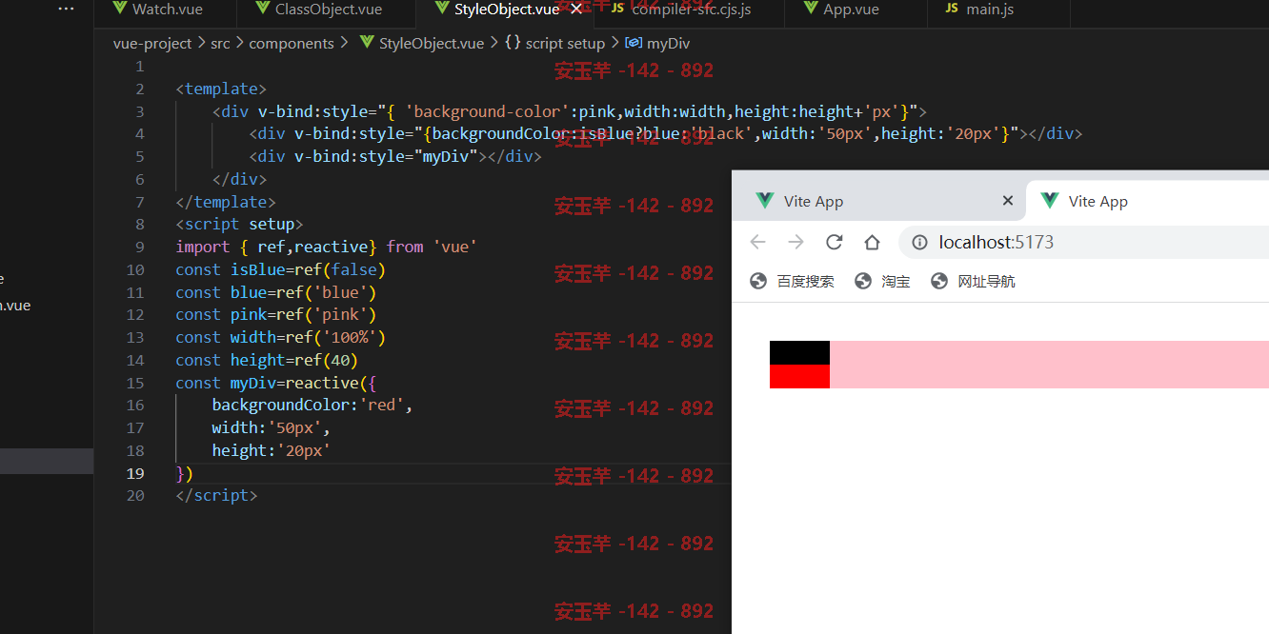The height and width of the screenshot is (634, 1269).
Task: Click the vue-project breadcrumb
Action: [x=152, y=44]
